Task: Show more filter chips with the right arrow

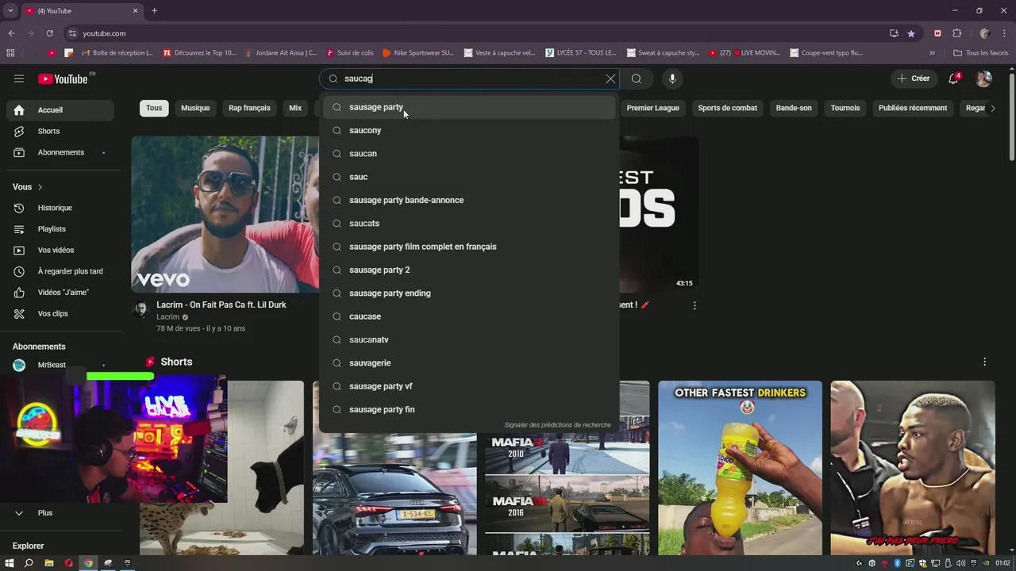Action: coord(992,108)
